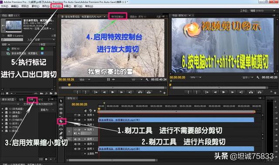
Task: Open Program monitor settings wrench
Action: 258,77
